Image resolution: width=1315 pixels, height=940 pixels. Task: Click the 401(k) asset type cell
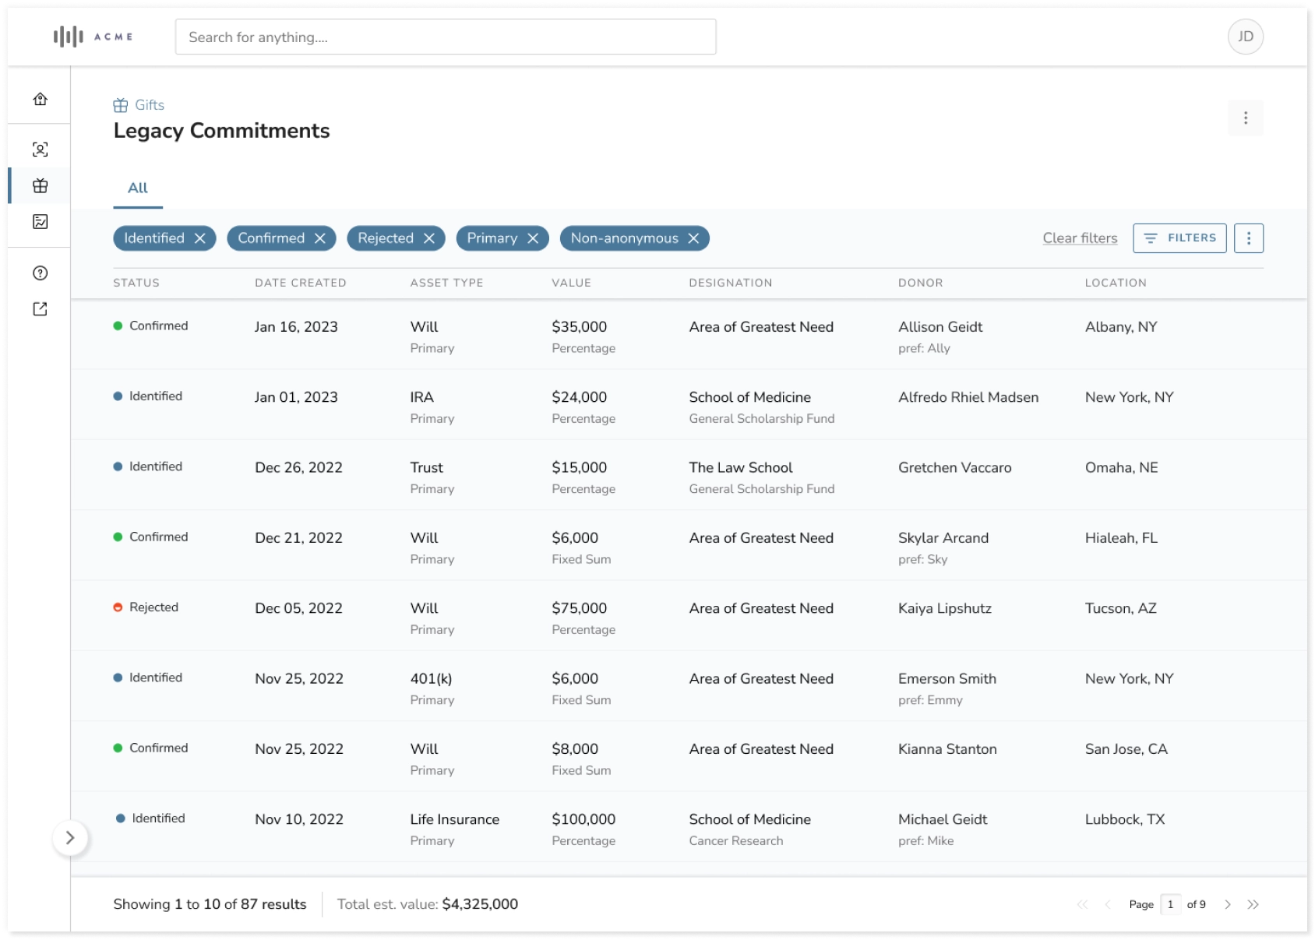(432, 678)
